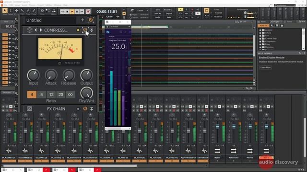
Task: Select next compressor preset arrow
Action: [41, 30]
